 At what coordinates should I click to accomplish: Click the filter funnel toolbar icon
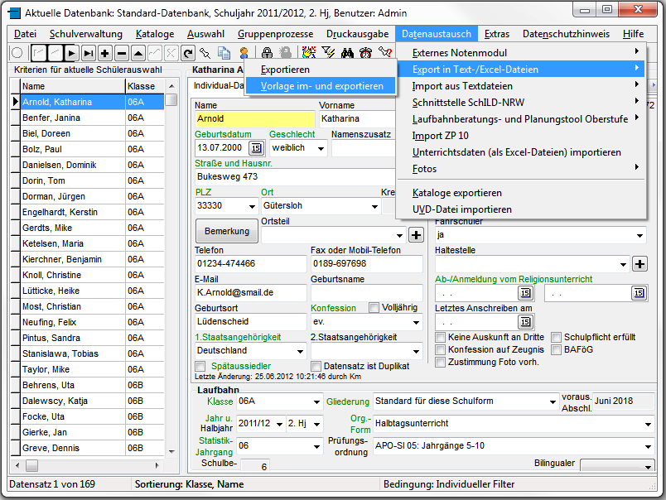[328, 53]
